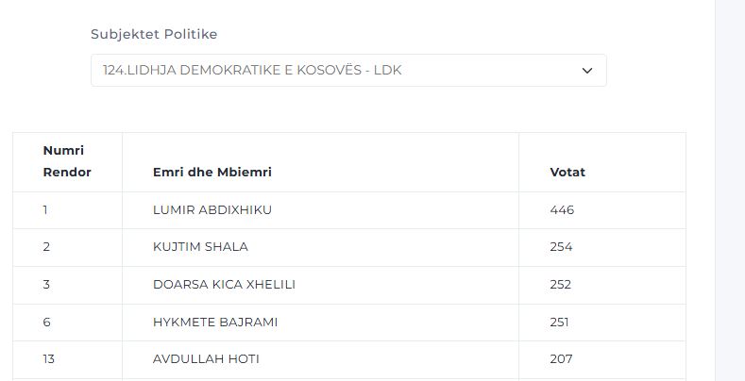Select the AVDULLAH HOTI row
This screenshot has height=381, width=745.
pyautogui.click(x=206, y=359)
